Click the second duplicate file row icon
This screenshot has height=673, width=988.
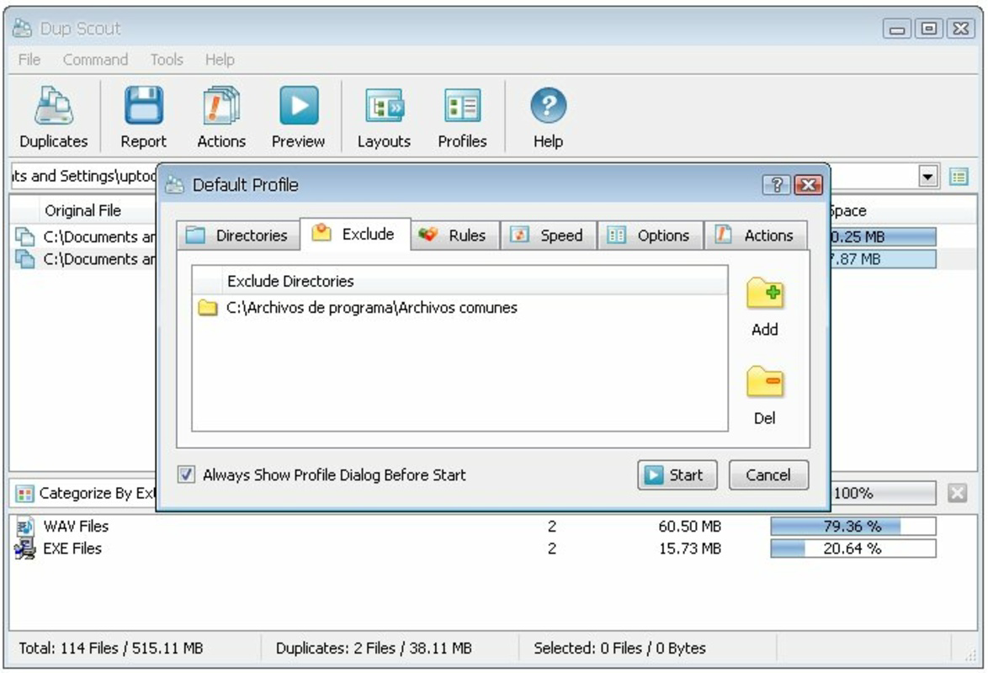[x=24, y=259]
